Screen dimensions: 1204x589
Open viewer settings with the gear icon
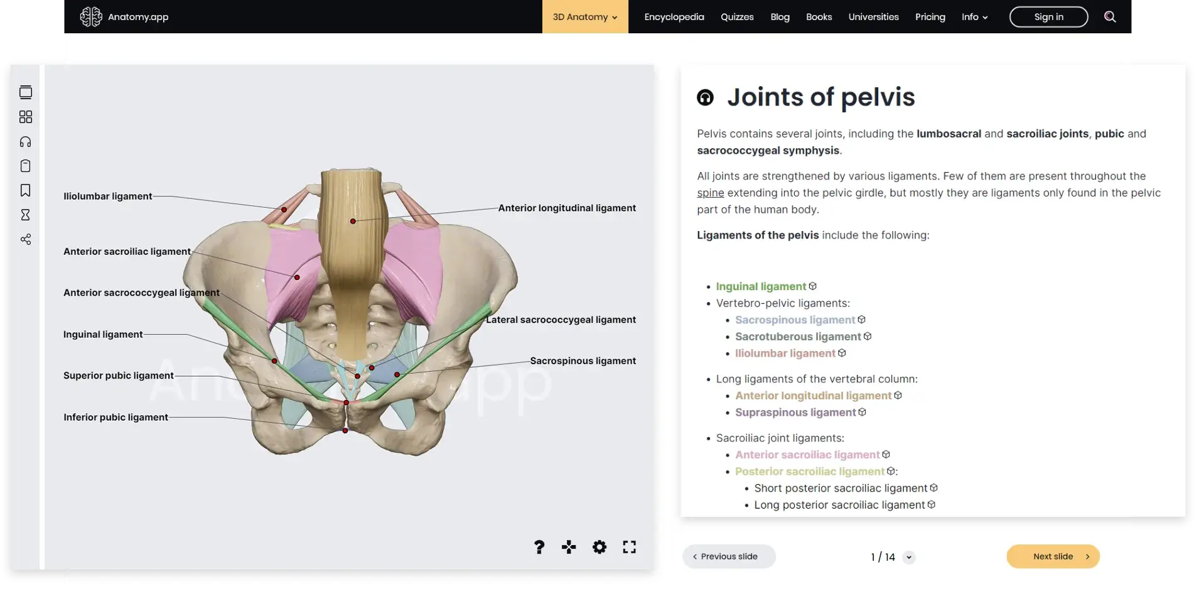599,547
